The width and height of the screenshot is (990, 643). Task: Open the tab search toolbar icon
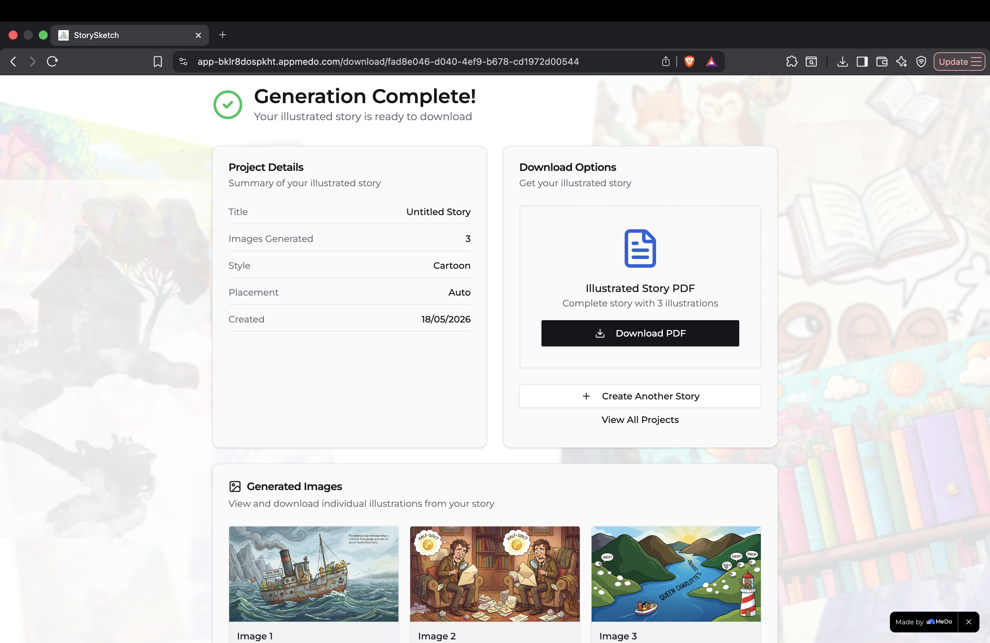(811, 62)
